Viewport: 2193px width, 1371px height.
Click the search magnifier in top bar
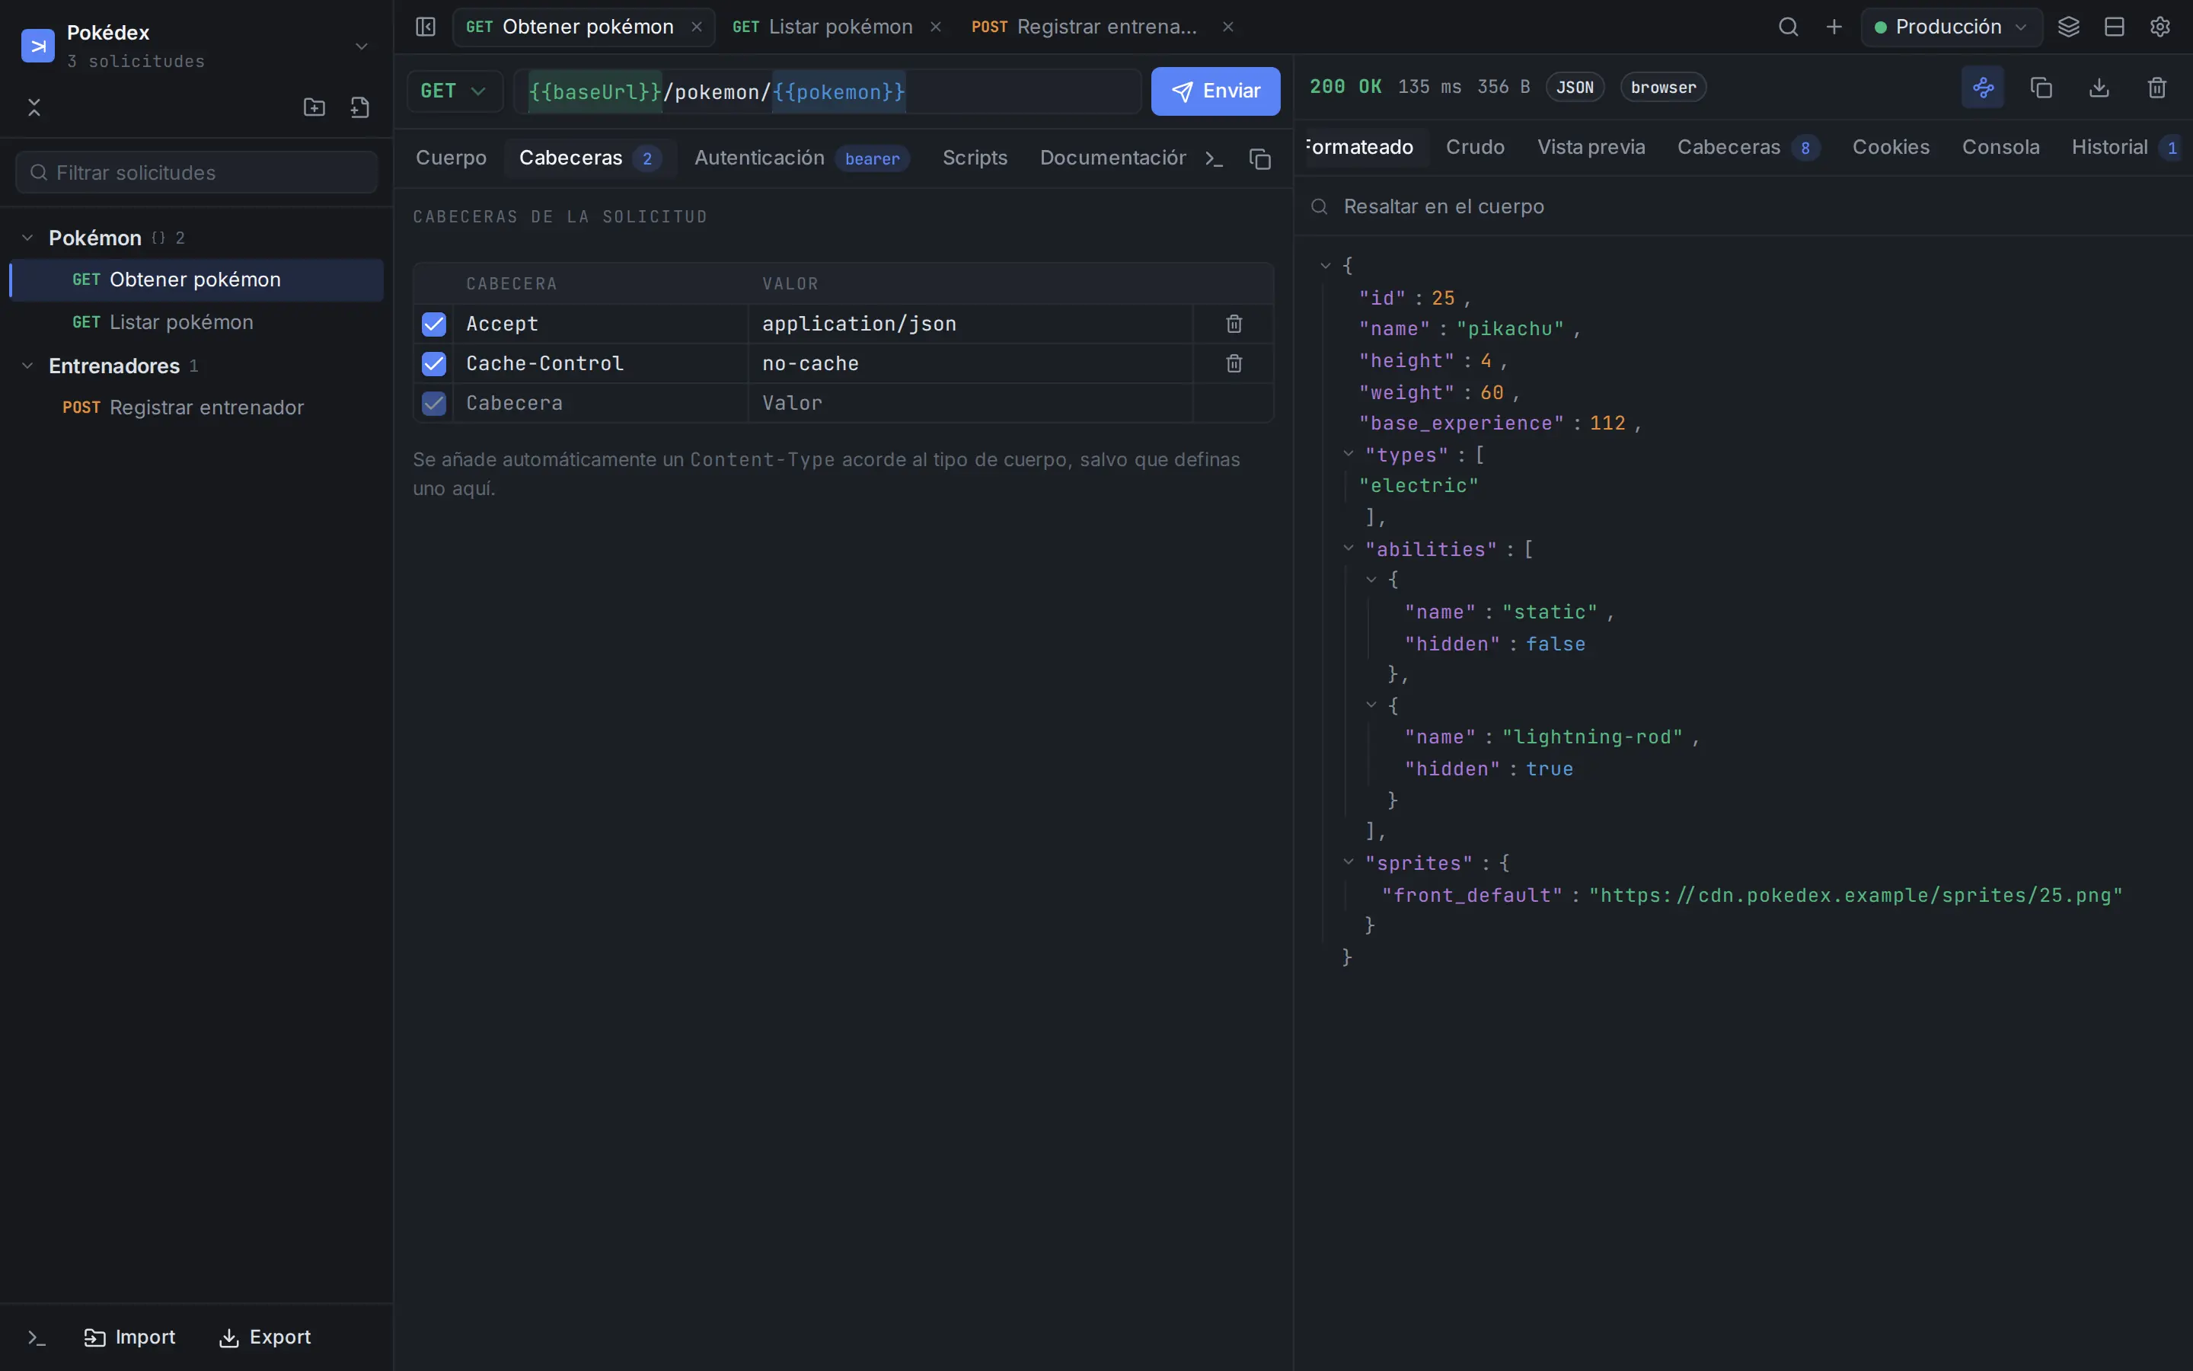coord(1788,27)
